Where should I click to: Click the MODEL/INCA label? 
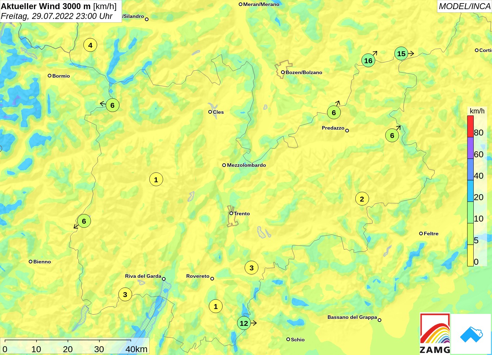464,6
